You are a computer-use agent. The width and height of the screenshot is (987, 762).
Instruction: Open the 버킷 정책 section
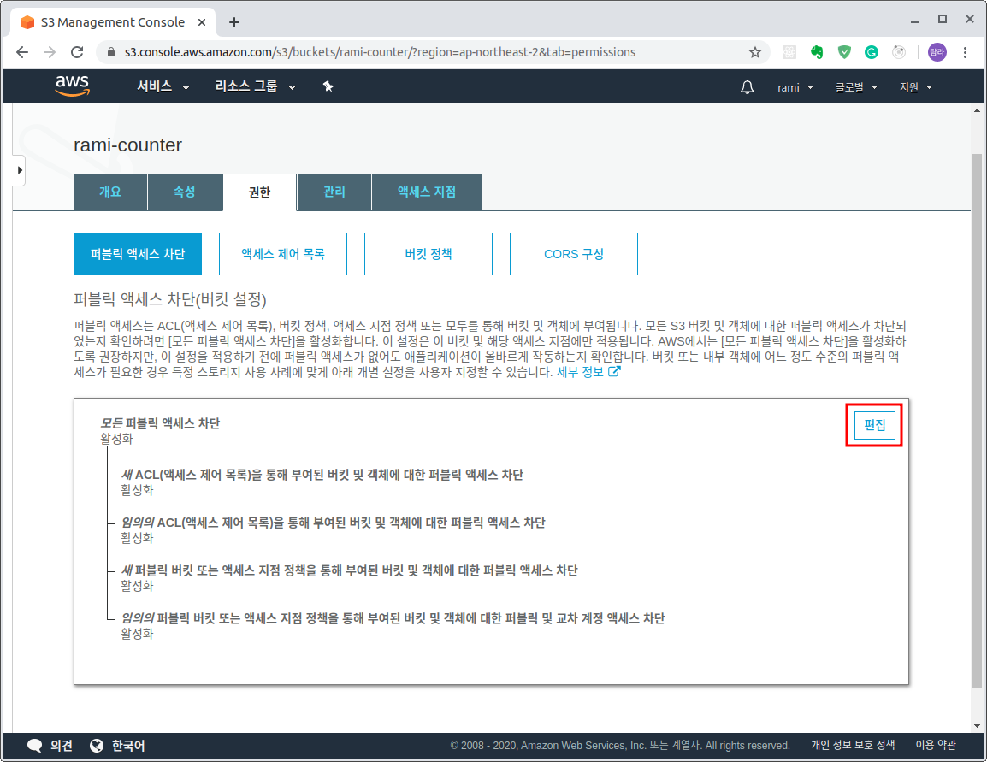coord(428,254)
